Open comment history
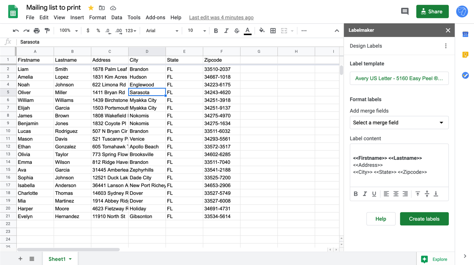The image size is (474, 265). coord(405,11)
